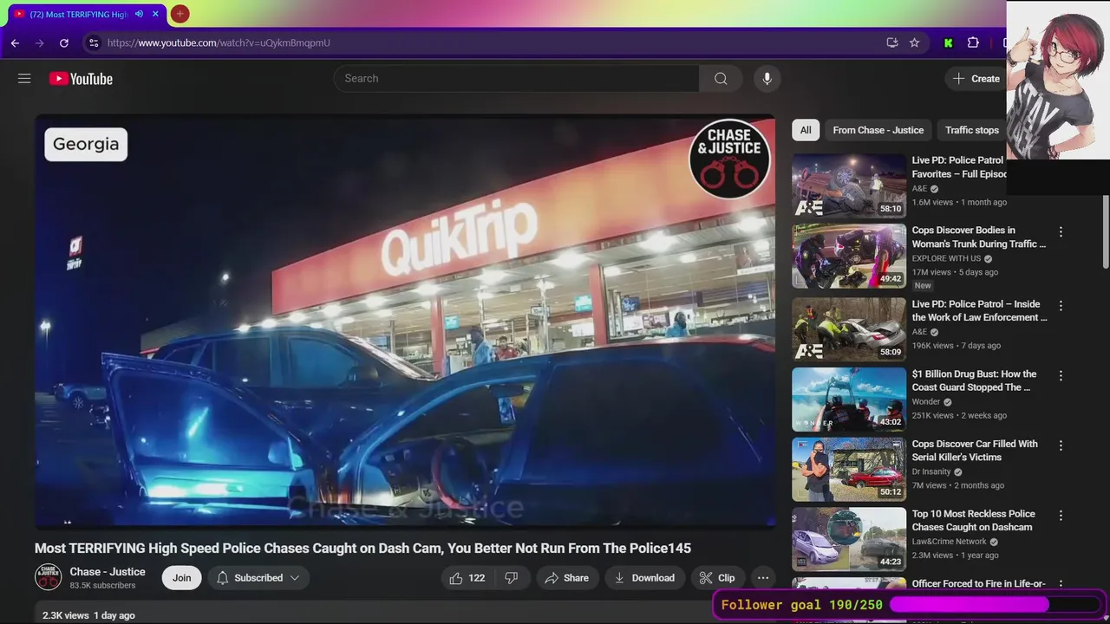The image size is (1110, 624).
Task: Click the browser back arrow
Action: click(15, 42)
